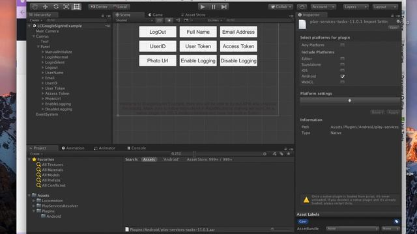Open the Asset Store tab
The height and width of the screenshot is (234, 417).
pos(194,15)
